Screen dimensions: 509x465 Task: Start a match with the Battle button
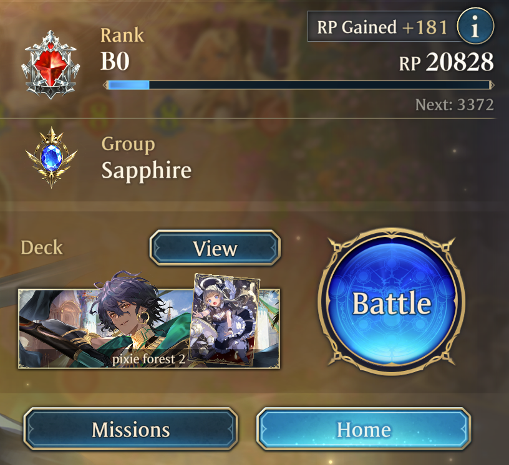pos(392,302)
